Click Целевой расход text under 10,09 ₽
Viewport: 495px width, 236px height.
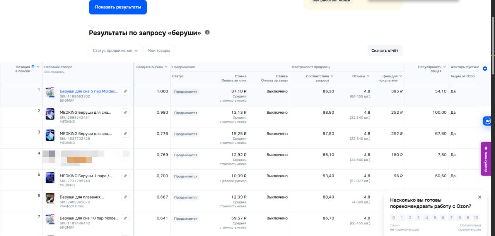[x=233, y=181]
